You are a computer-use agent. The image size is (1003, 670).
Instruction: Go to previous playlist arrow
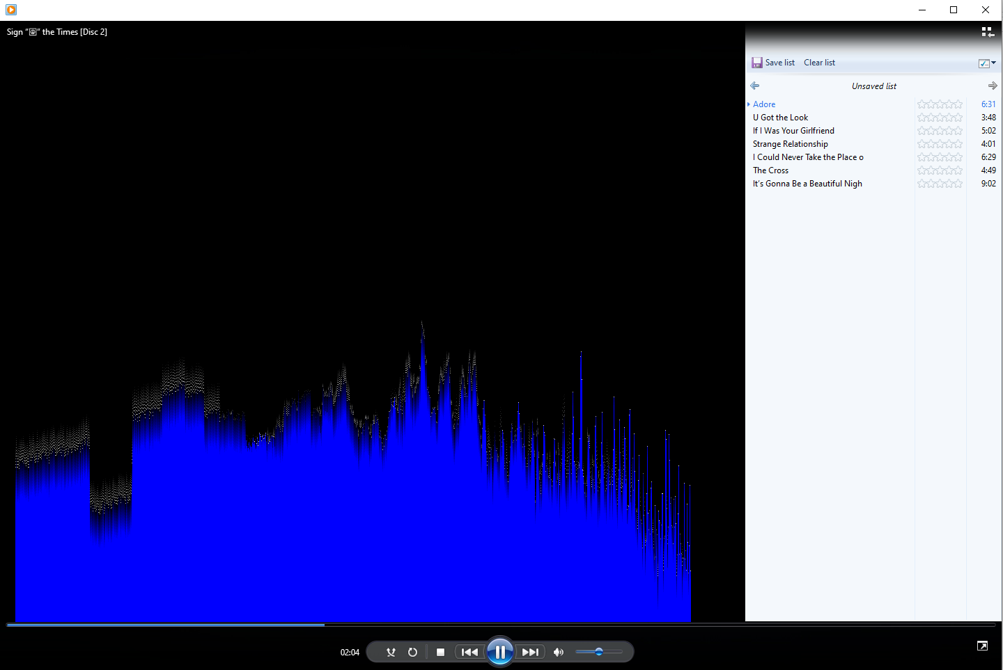click(755, 86)
